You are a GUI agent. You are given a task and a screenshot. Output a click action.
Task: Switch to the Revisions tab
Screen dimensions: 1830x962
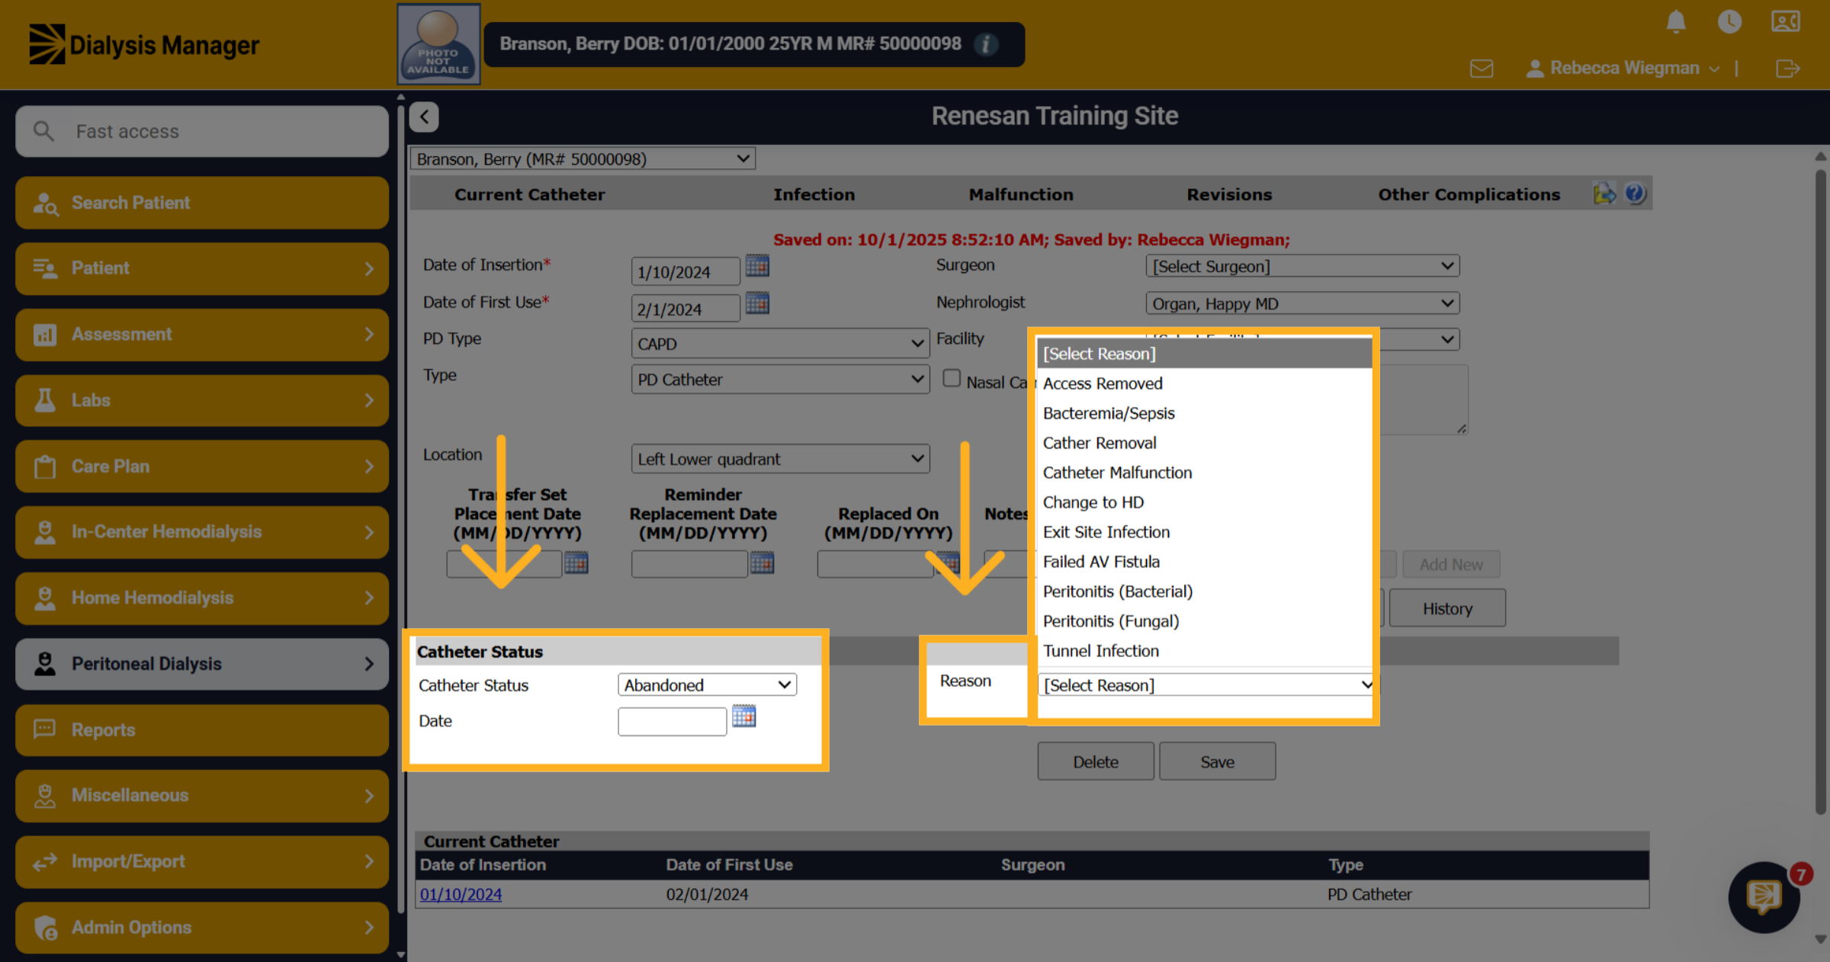click(x=1229, y=194)
